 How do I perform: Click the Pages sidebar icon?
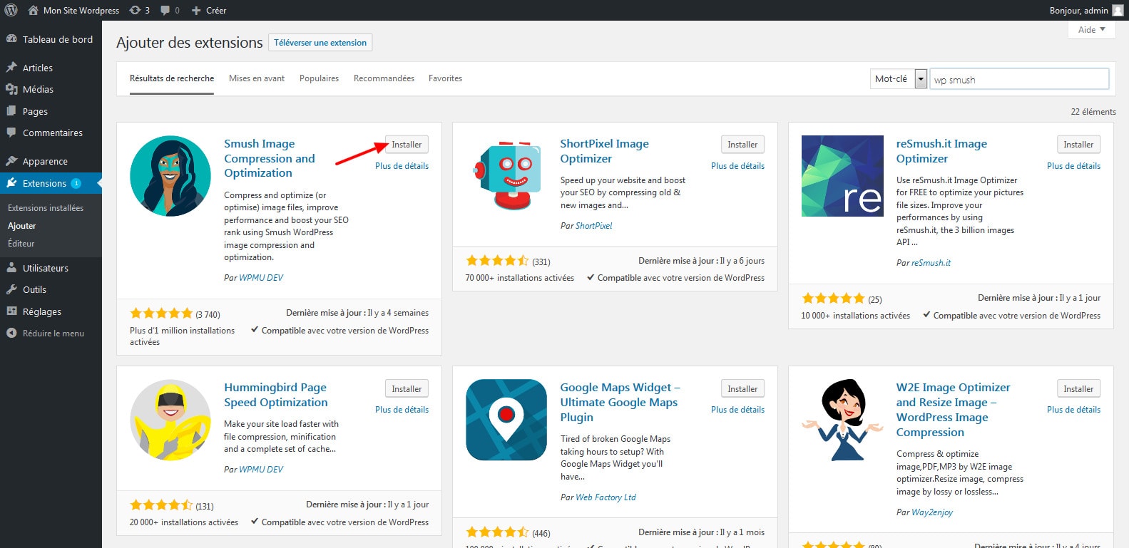[x=11, y=111]
